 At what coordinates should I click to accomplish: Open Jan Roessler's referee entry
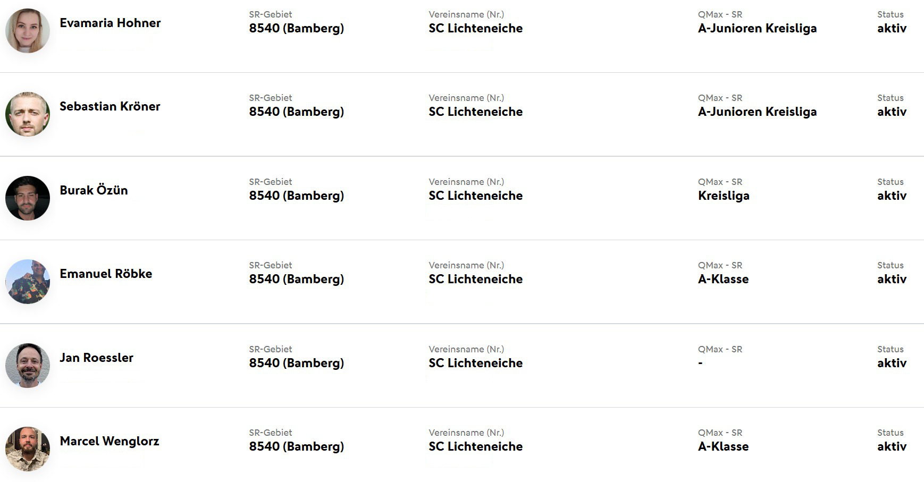(x=96, y=358)
